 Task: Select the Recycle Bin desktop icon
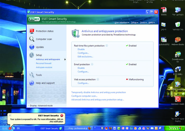tap(178, 26)
